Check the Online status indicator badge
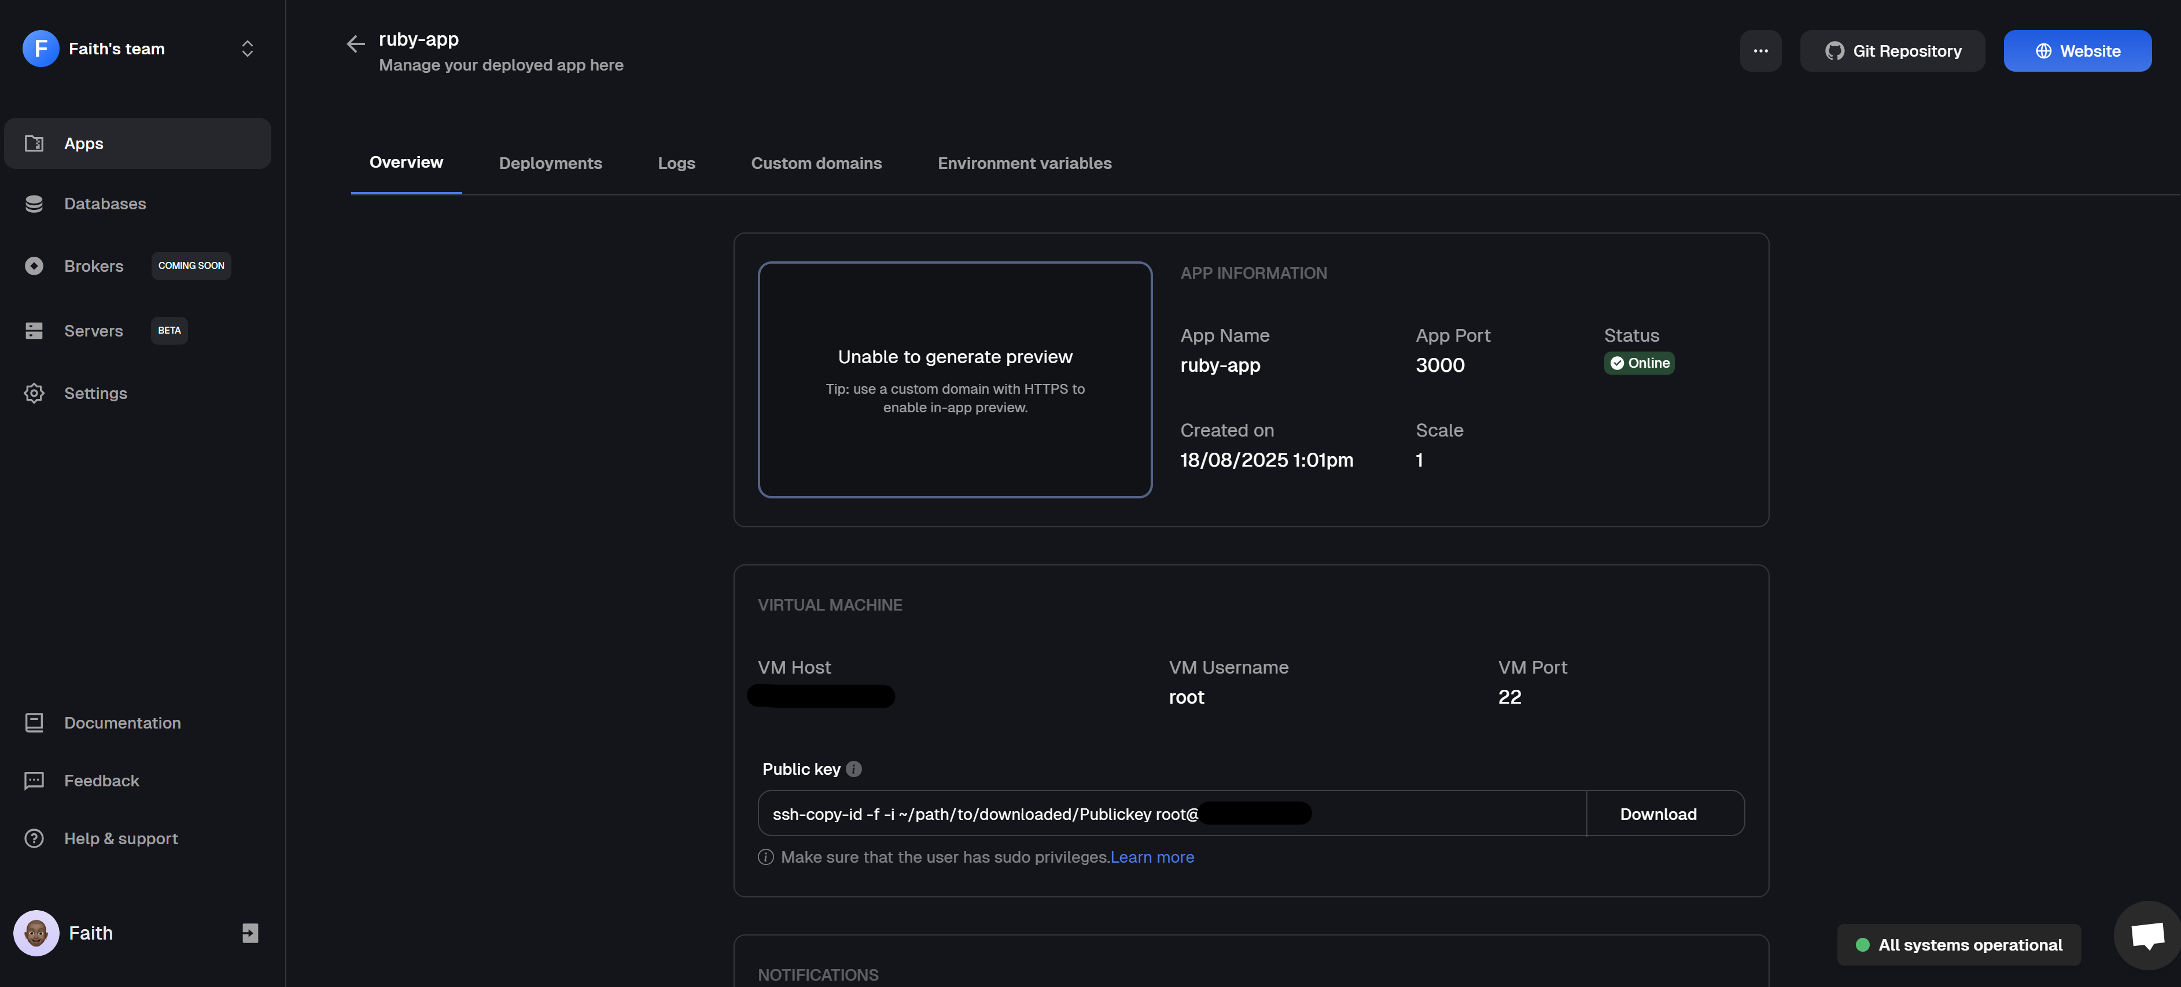The image size is (2181, 987). click(1639, 363)
